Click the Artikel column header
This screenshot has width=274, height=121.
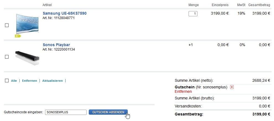[47, 5]
